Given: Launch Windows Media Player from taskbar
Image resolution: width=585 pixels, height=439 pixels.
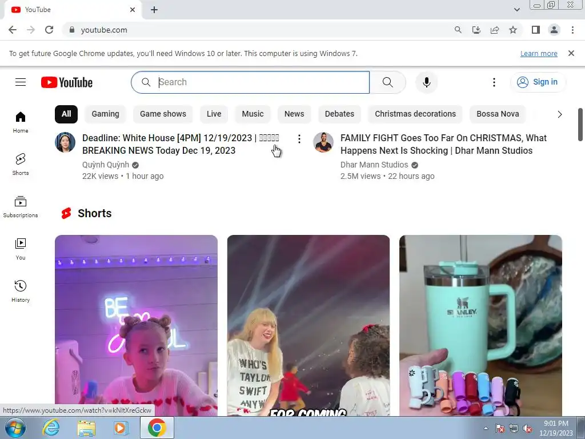Looking at the screenshot, I should 121,428.
